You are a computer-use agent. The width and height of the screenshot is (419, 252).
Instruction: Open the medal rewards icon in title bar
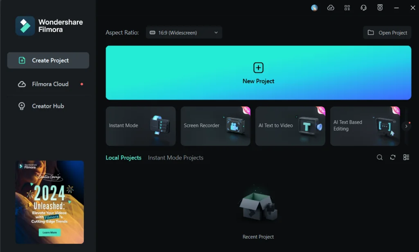[380, 7]
